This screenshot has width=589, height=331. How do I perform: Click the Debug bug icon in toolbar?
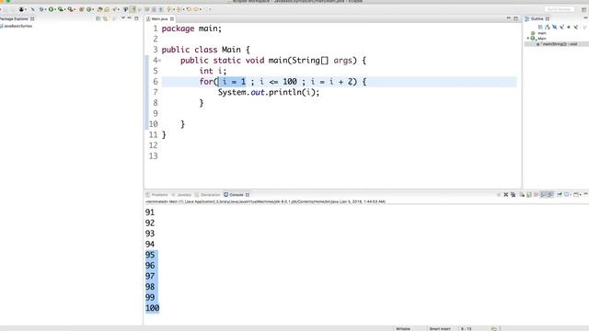(x=41, y=9)
